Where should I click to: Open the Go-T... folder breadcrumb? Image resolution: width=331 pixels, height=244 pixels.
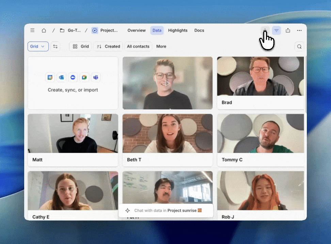70,30
